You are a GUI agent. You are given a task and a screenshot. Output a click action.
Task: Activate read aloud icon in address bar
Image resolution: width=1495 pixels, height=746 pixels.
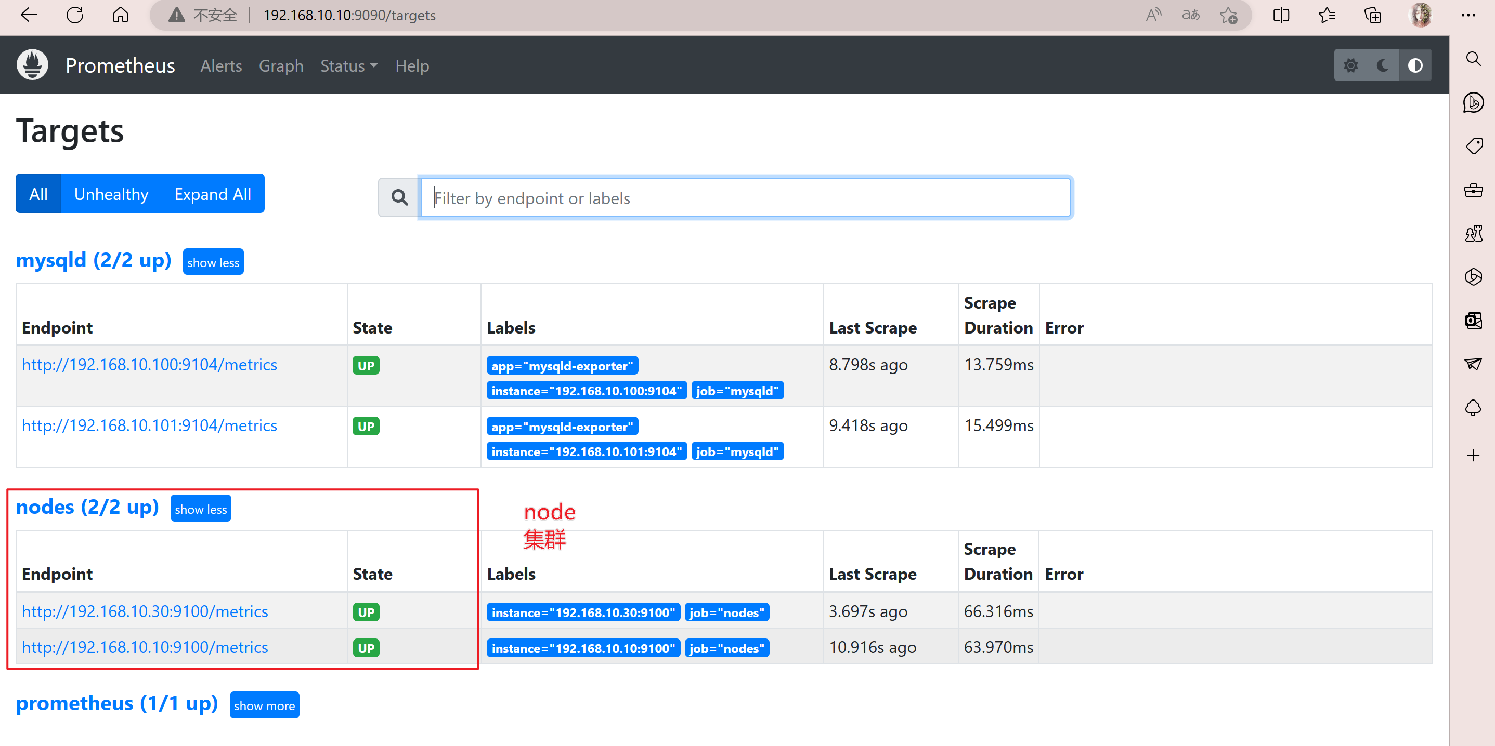tap(1153, 15)
